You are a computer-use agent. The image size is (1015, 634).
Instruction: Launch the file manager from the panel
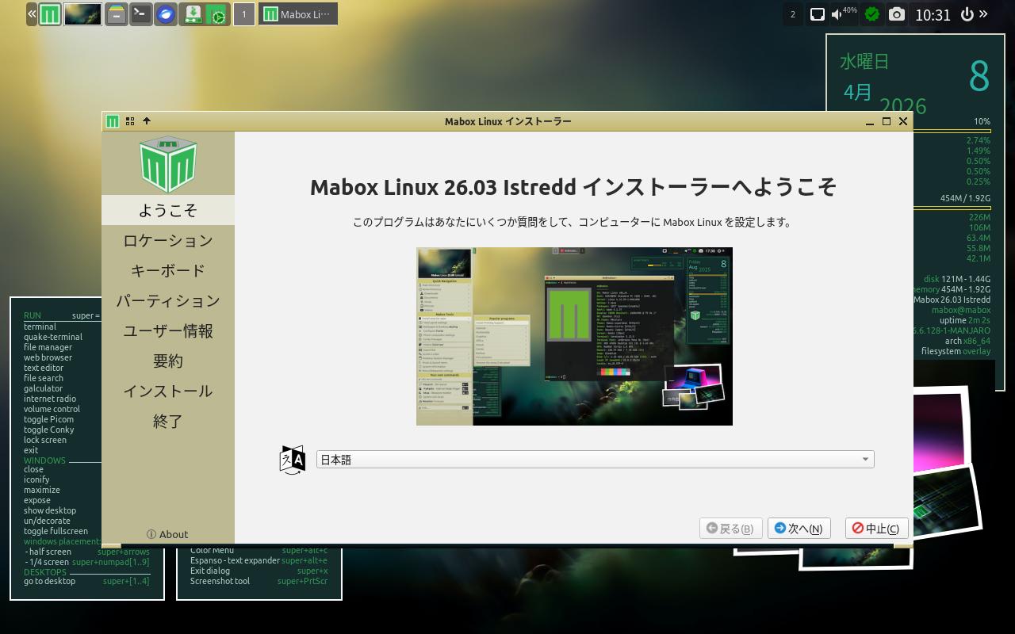117,14
